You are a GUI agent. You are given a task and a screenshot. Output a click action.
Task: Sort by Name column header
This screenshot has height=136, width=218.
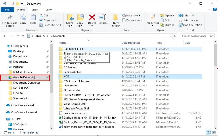point(88,43)
